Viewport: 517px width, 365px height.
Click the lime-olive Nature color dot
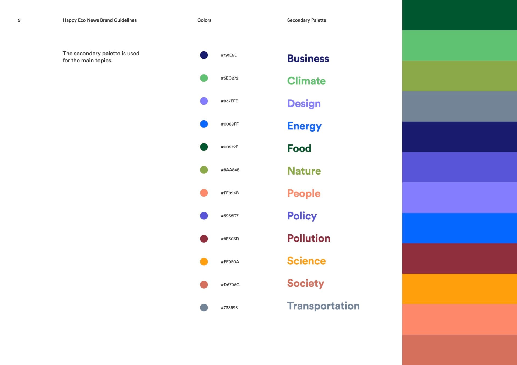tap(204, 170)
